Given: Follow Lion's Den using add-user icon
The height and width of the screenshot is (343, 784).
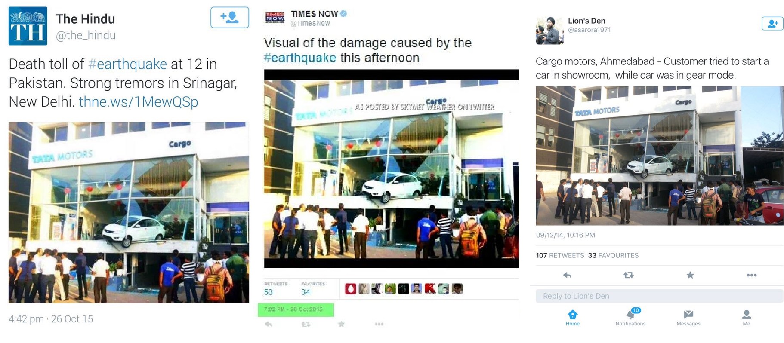Looking at the screenshot, I should pos(772,24).
